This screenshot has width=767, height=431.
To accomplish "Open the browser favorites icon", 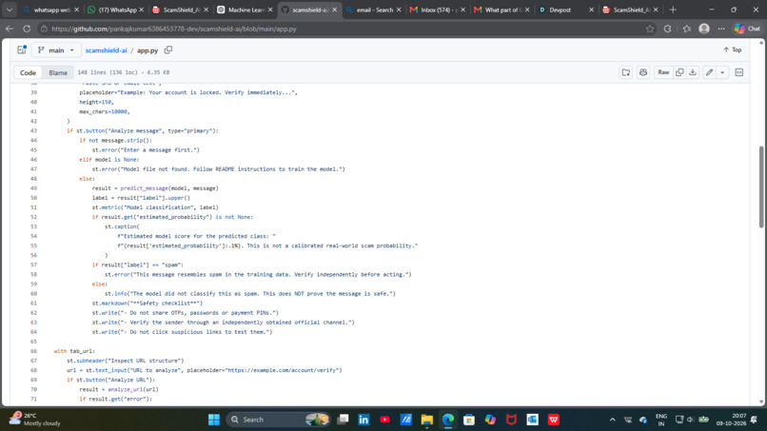I will (687, 29).
